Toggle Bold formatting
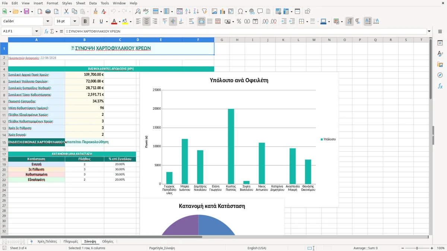Image resolution: width=447 pixels, height=251 pixels. (x=85, y=22)
